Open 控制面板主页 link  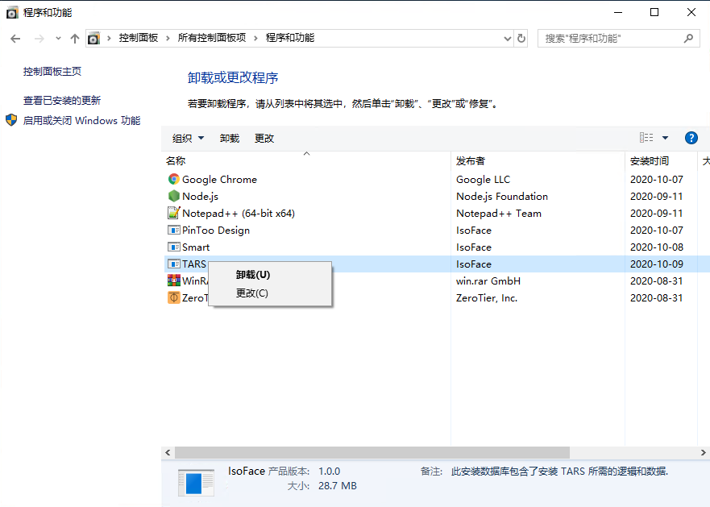coord(52,71)
